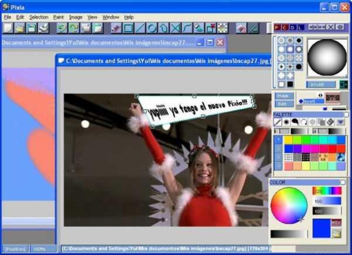Select the layer0 entry in layer list

pyautogui.click(x=311, y=102)
